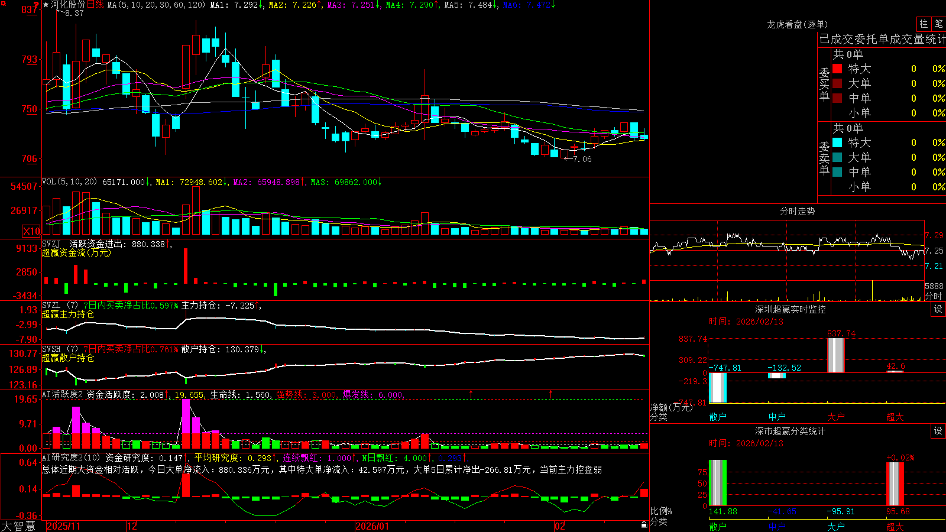The width and height of the screenshot is (946, 532).
Task: Click the 2025/11 date marker on timeline
Action: 63,526
